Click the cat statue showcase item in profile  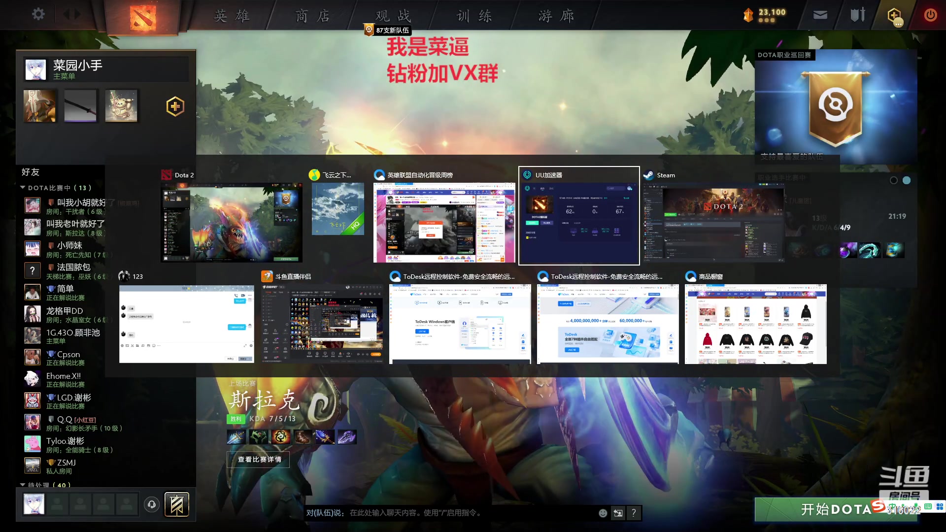(x=121, y=106)
